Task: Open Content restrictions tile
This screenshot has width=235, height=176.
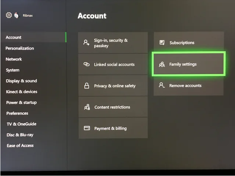Action: (113, 107)
